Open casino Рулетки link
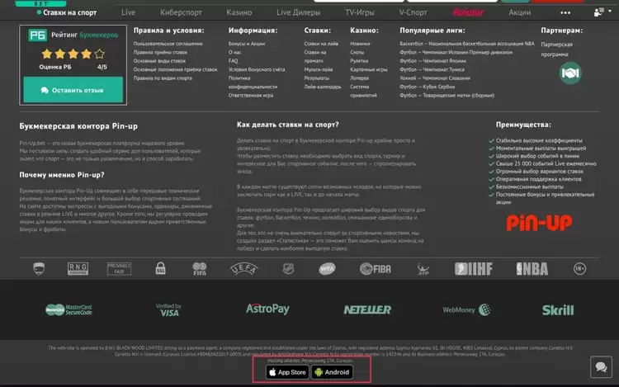 pyautogui.click(x=359, y=61)
